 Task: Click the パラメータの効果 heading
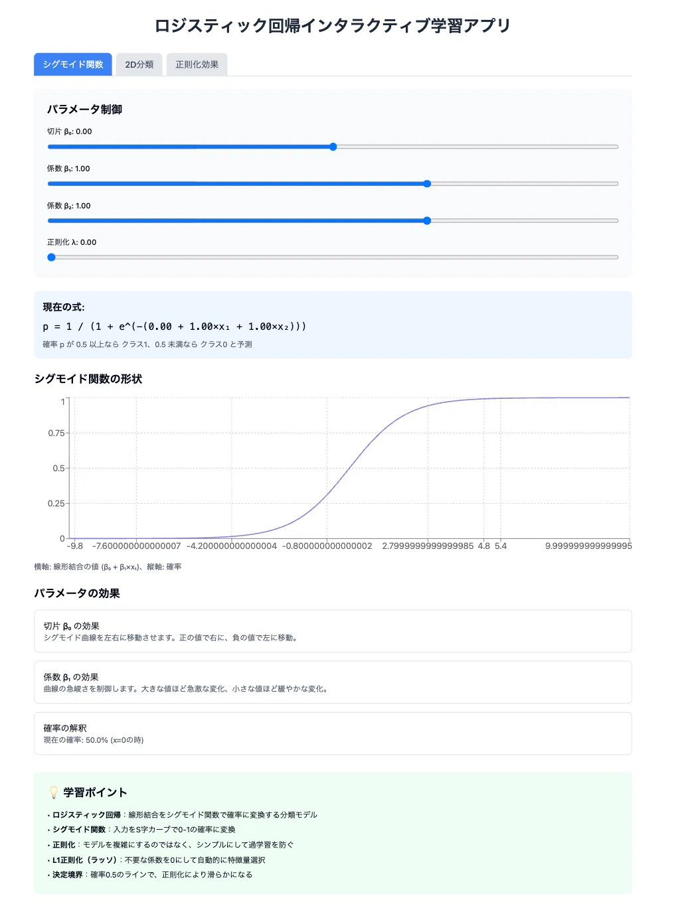tap(77, 593)
